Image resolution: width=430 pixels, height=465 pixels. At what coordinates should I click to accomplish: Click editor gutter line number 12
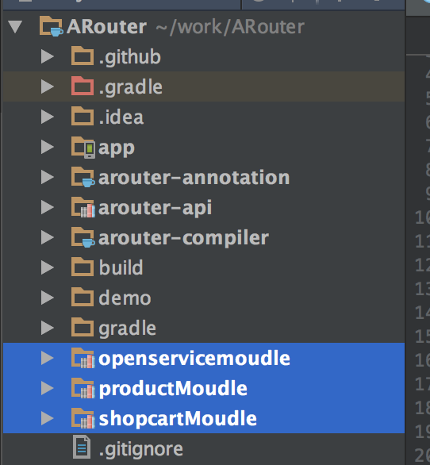click(x=423, y=265)
